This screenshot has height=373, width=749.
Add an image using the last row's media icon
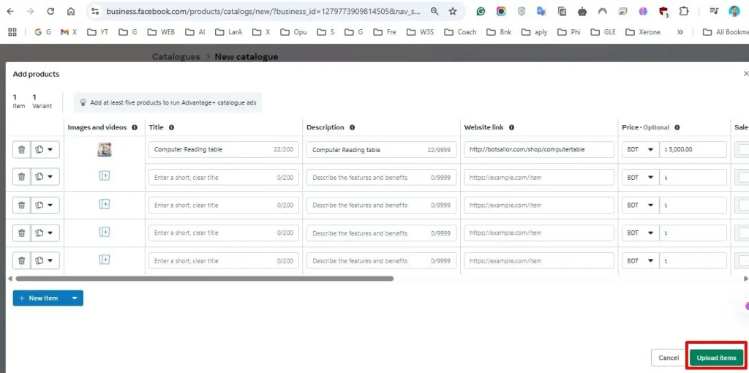pos(104,260)
